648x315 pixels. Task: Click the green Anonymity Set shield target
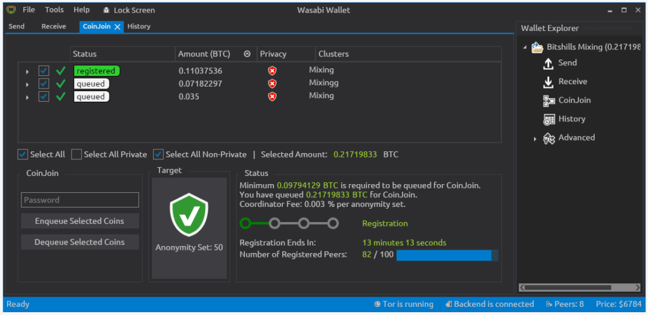pos(189,215)
